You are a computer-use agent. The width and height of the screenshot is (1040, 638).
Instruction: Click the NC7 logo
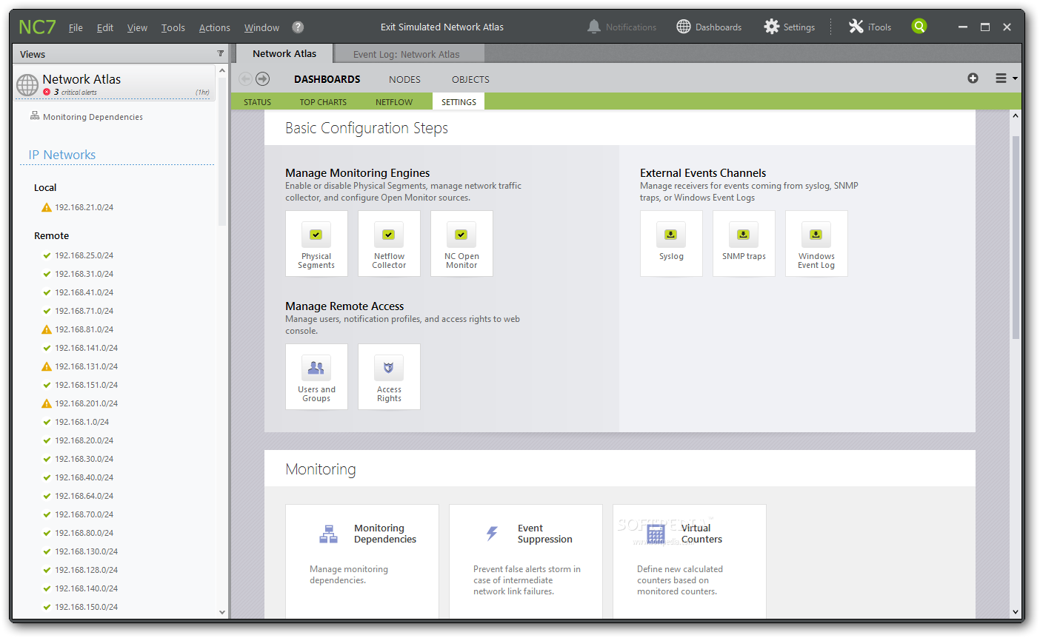37,27
